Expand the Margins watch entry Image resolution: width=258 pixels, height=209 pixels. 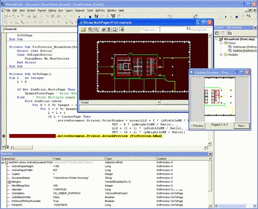9,182
